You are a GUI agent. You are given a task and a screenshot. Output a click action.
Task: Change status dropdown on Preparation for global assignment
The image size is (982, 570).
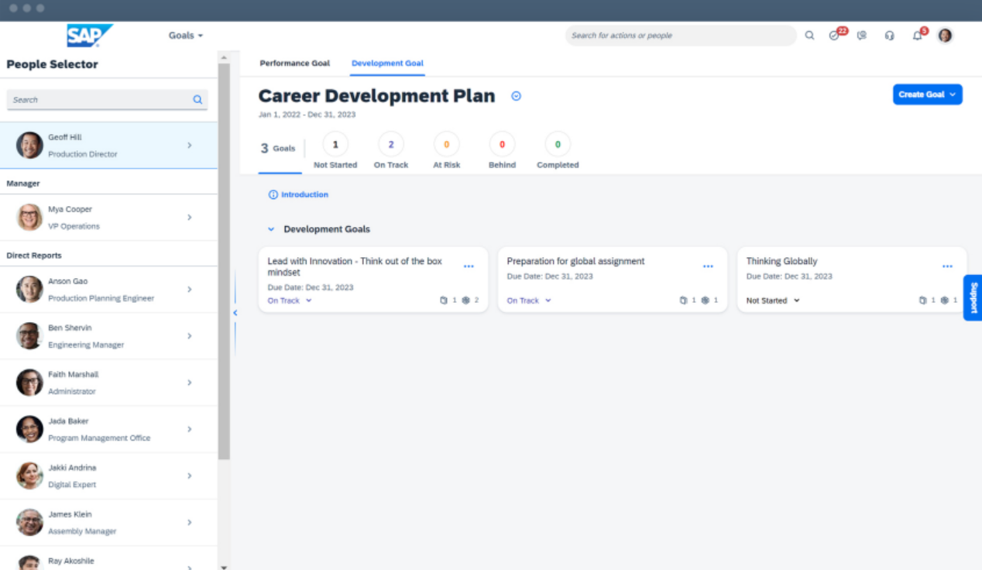(x=528, y=300)
